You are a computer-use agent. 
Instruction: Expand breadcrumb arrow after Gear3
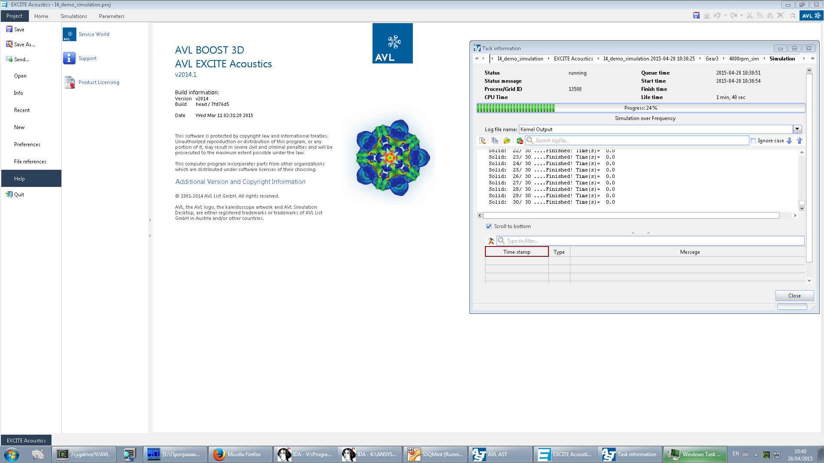(x=724, y=59)
